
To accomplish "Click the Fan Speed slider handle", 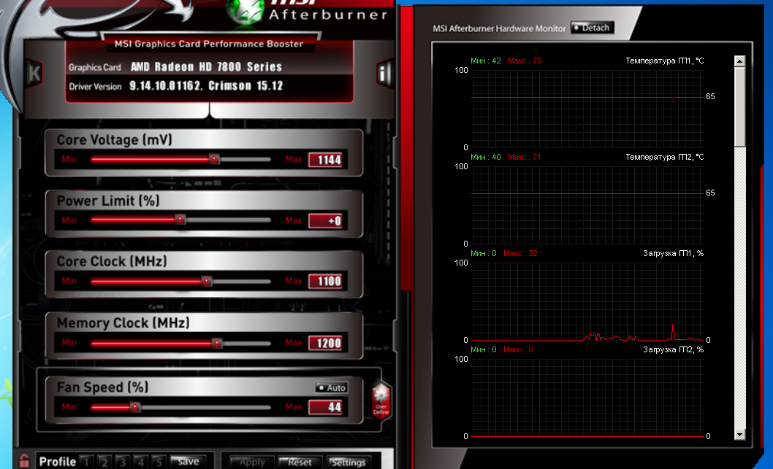I will tap(134, 407).
